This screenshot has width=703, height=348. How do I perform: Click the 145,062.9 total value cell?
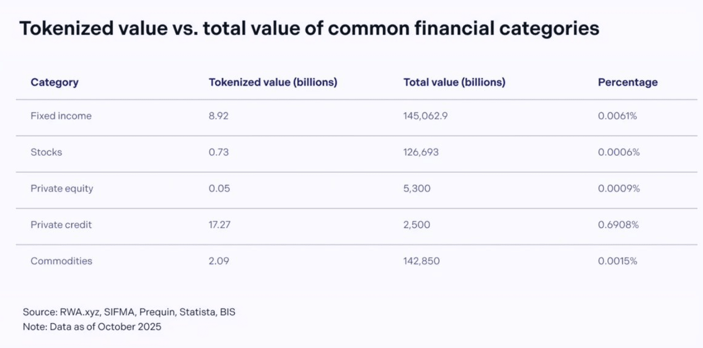click(x=425, y=116)
